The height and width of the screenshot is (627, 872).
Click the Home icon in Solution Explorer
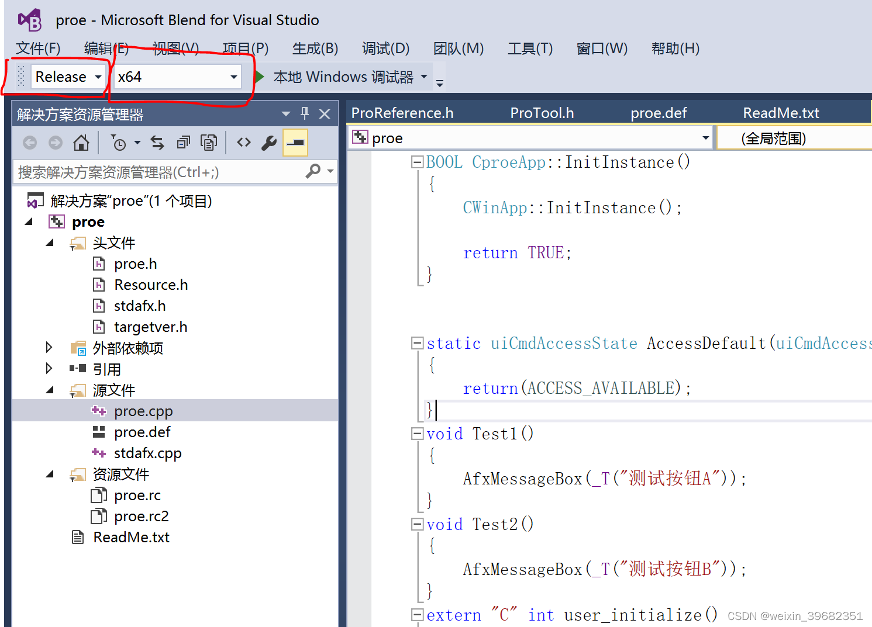(x=81, y=143)
